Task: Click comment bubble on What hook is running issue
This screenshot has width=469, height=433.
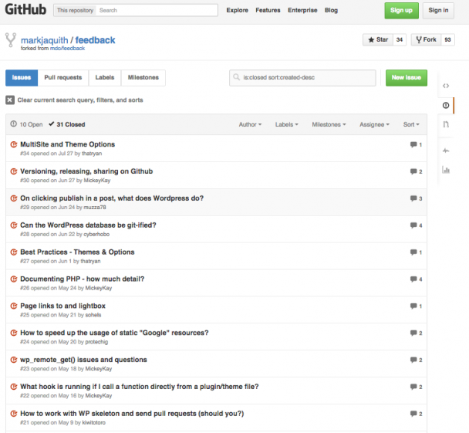Action: point(413,387)
